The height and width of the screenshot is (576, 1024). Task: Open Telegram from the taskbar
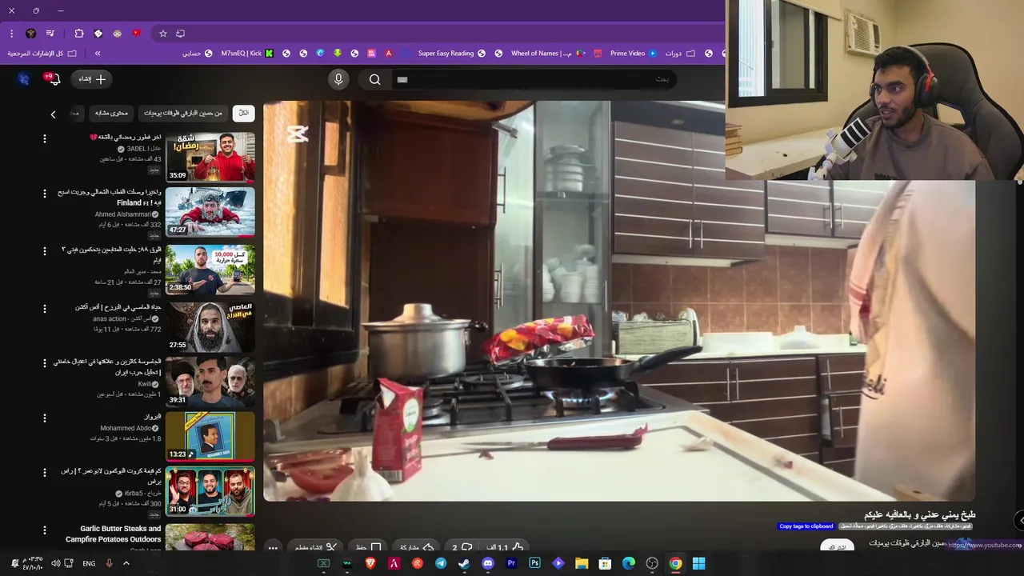point(441,563)
